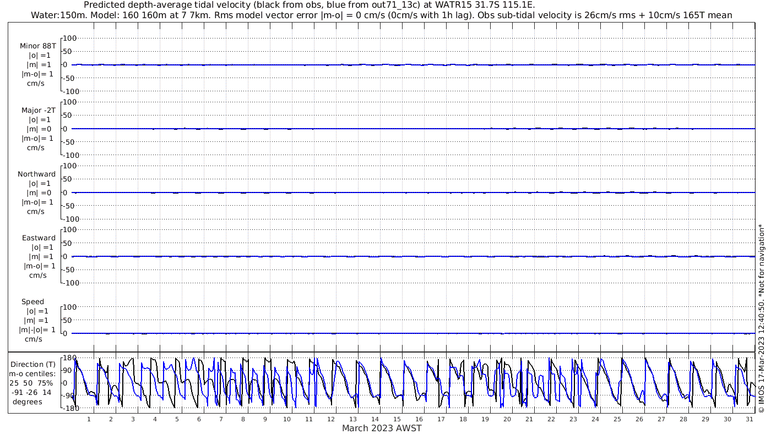Click day 31 on the date axis
Viewport: 771px width, 440px height.
(750, 419)
